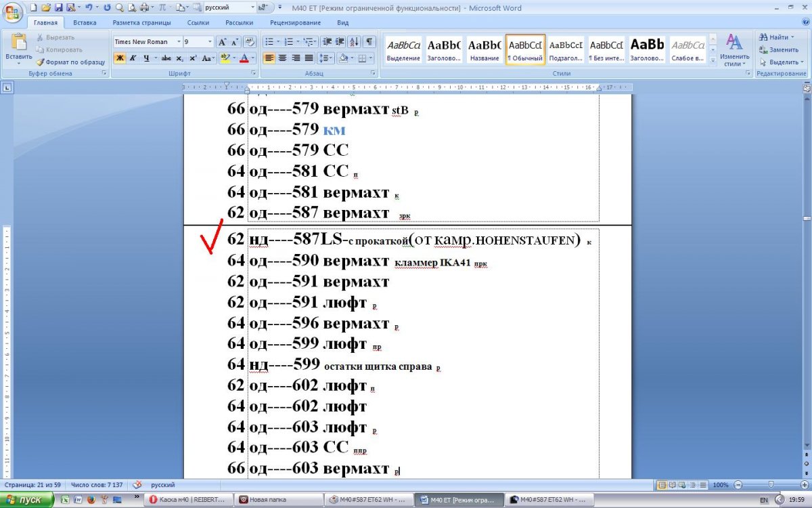Open taskbar item Каска м40 | REIBERT

pos(190,500)
